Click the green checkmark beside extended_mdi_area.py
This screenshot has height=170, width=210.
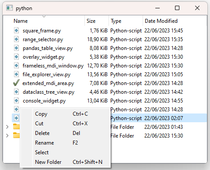(x=16, y=83)
